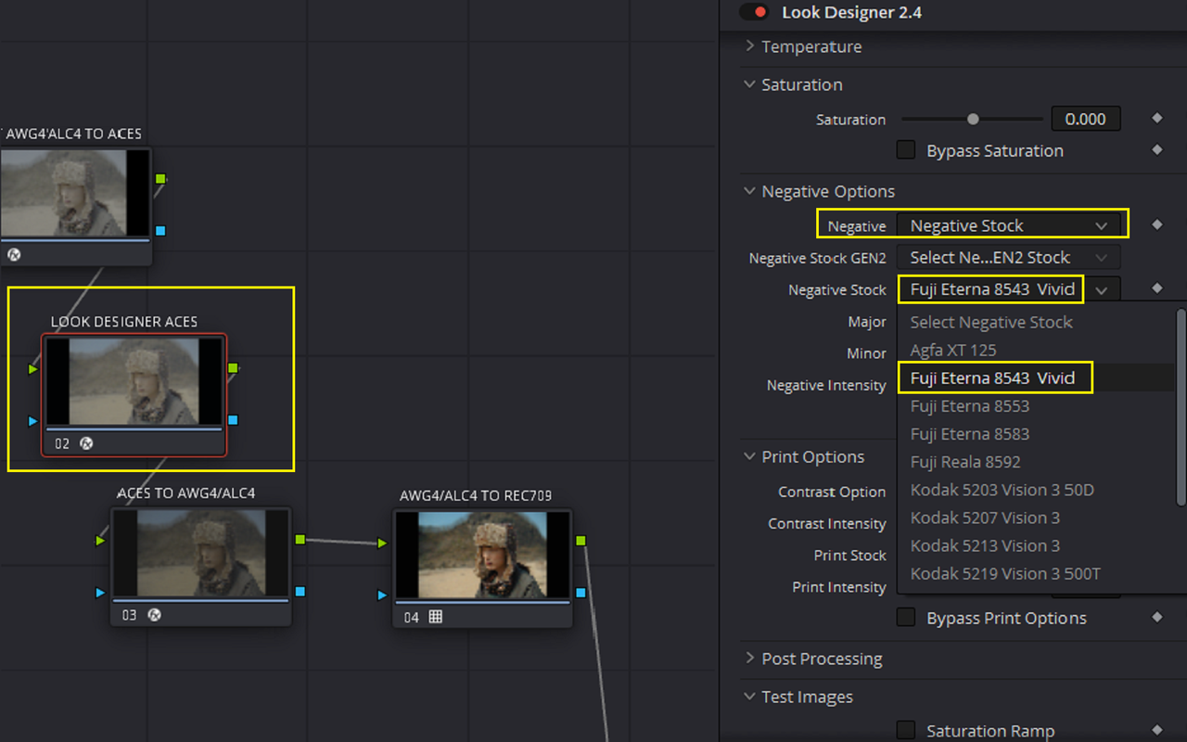This screenshot has width=1187, height=742.
Task: Click the keyframe diamond for the Saturation slider
Action: 1156,119
